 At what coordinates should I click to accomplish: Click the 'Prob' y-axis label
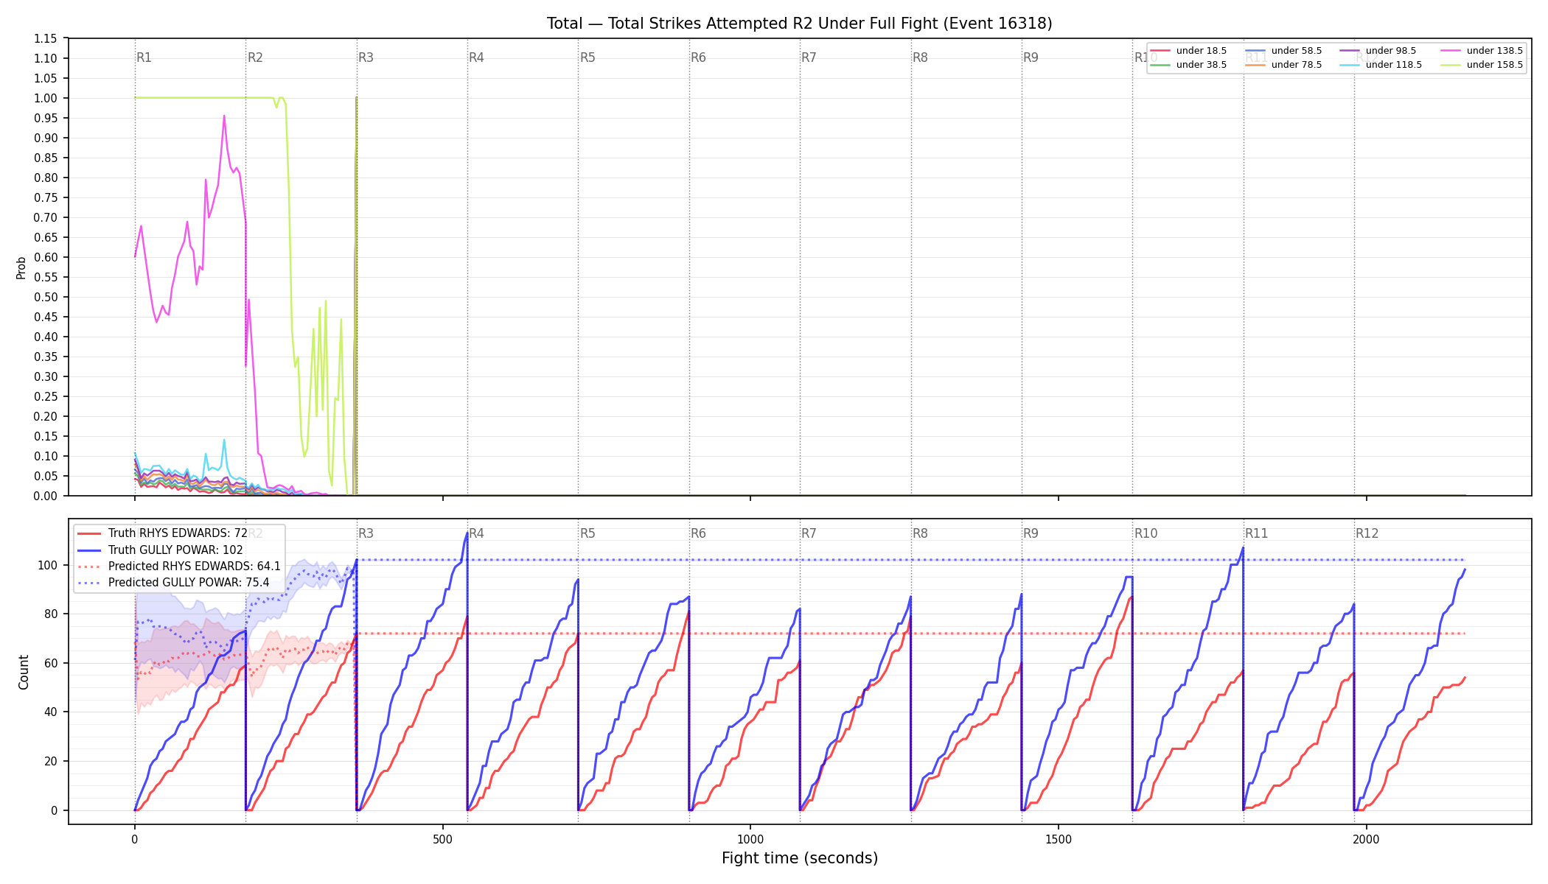[21, 267]
